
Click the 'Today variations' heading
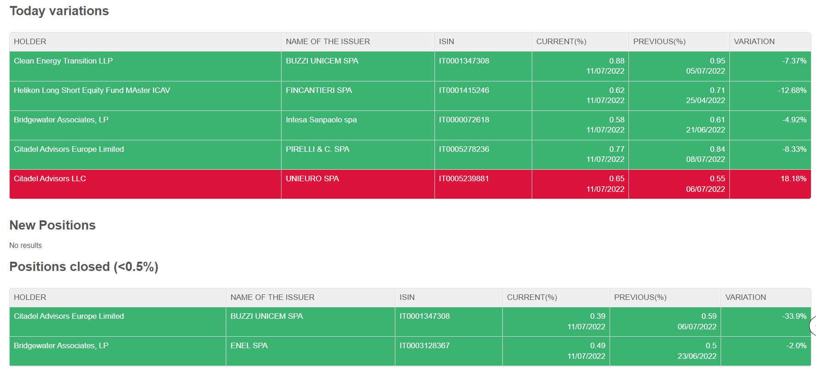pos(59,11)
